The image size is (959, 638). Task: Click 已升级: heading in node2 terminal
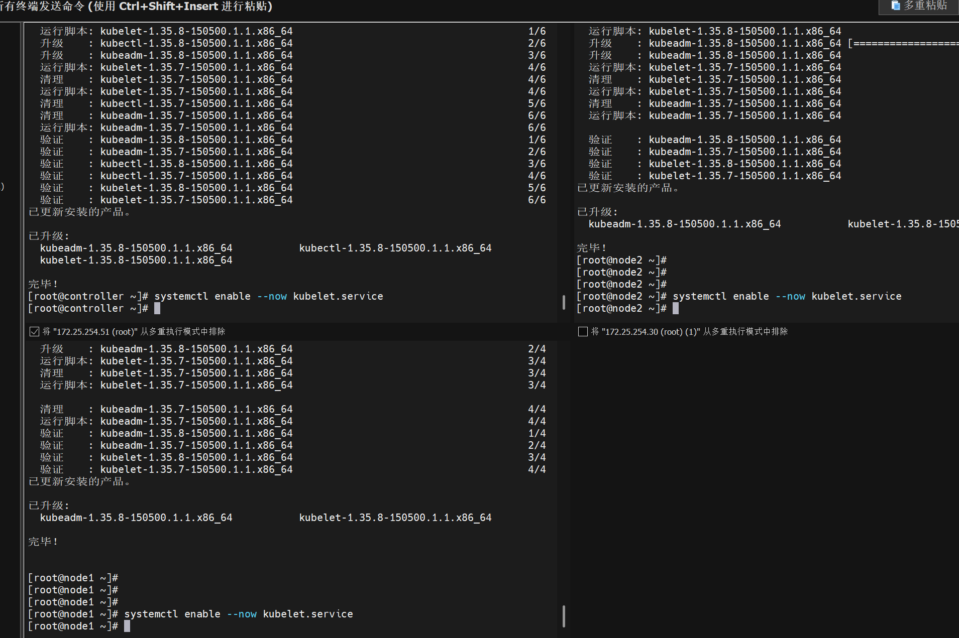pos(597,212)
